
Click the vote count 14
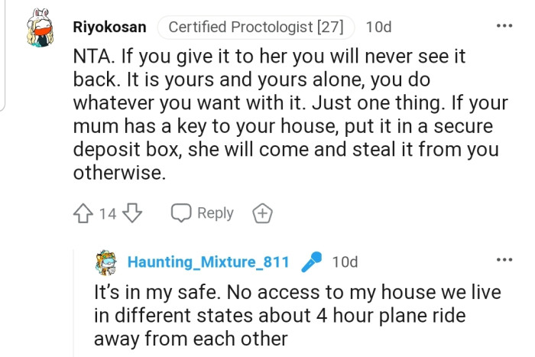point(108,214)
